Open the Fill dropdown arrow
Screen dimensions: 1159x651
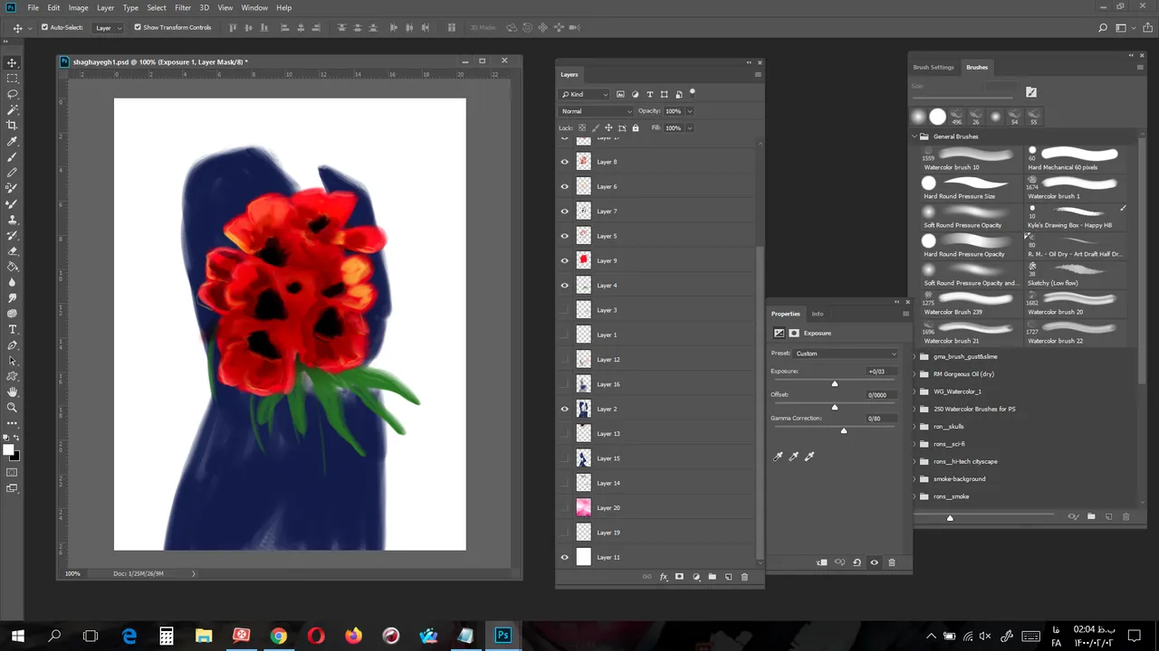coord(690,127)
